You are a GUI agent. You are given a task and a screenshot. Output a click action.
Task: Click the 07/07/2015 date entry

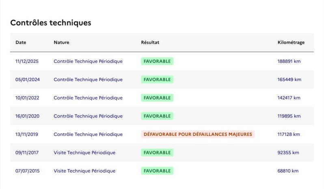click(x=28, y=171)
